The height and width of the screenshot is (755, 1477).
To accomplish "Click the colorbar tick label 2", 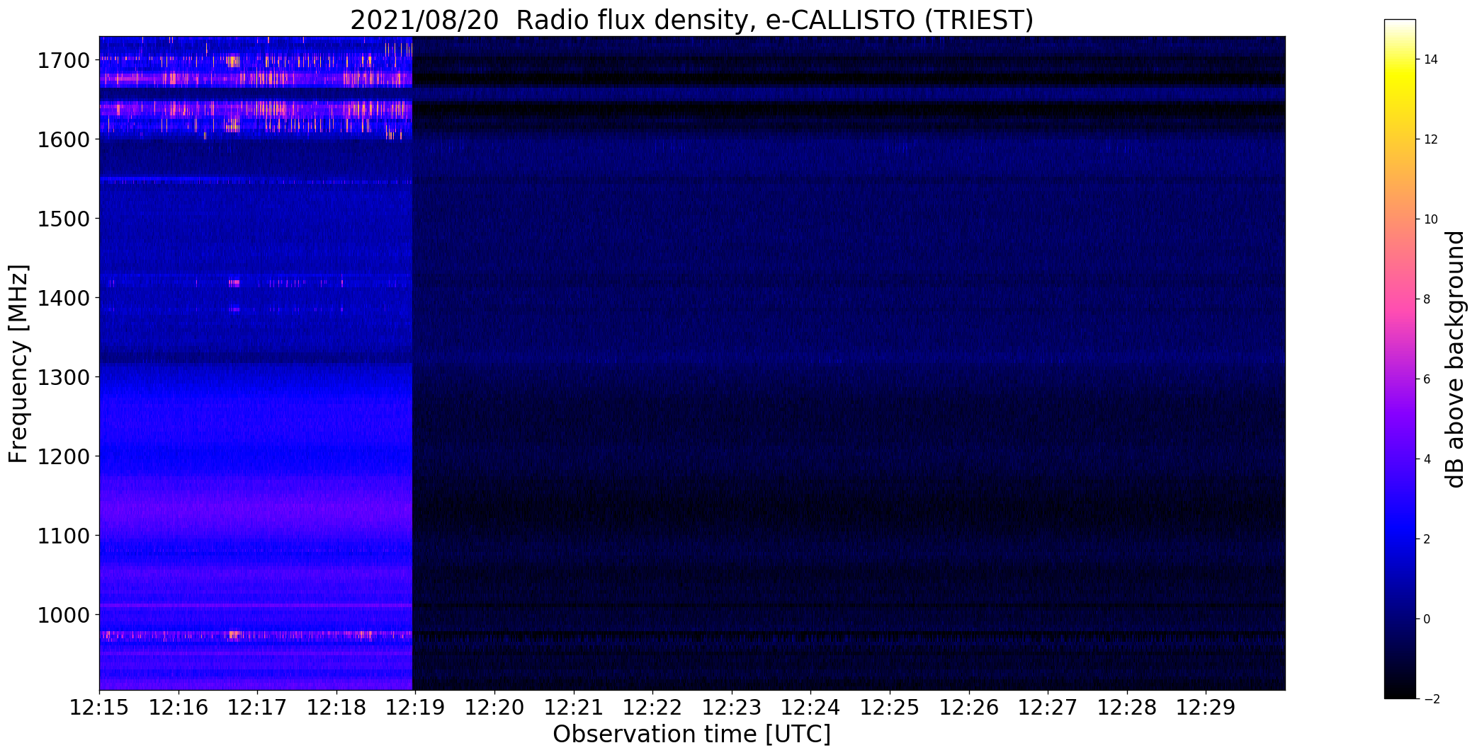I will [x=1427, y=539].
